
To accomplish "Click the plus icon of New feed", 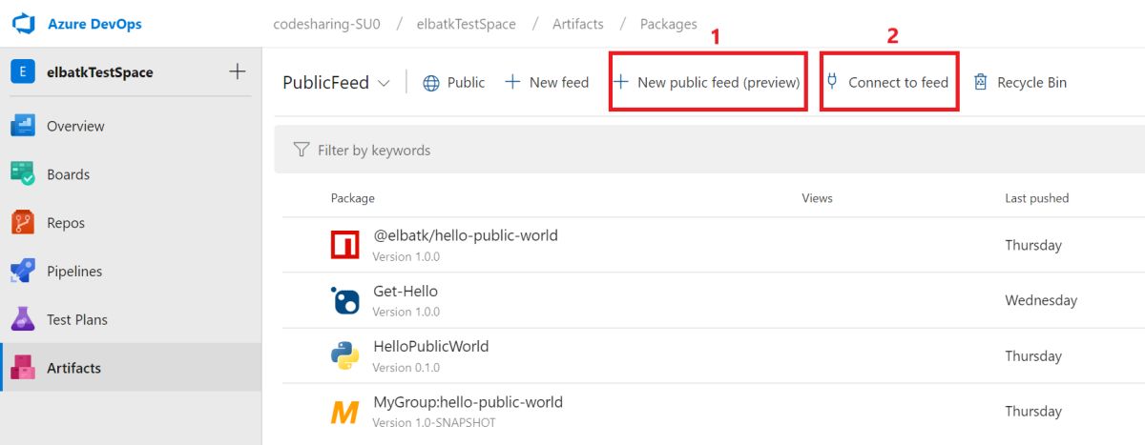I will pos(512,82).
